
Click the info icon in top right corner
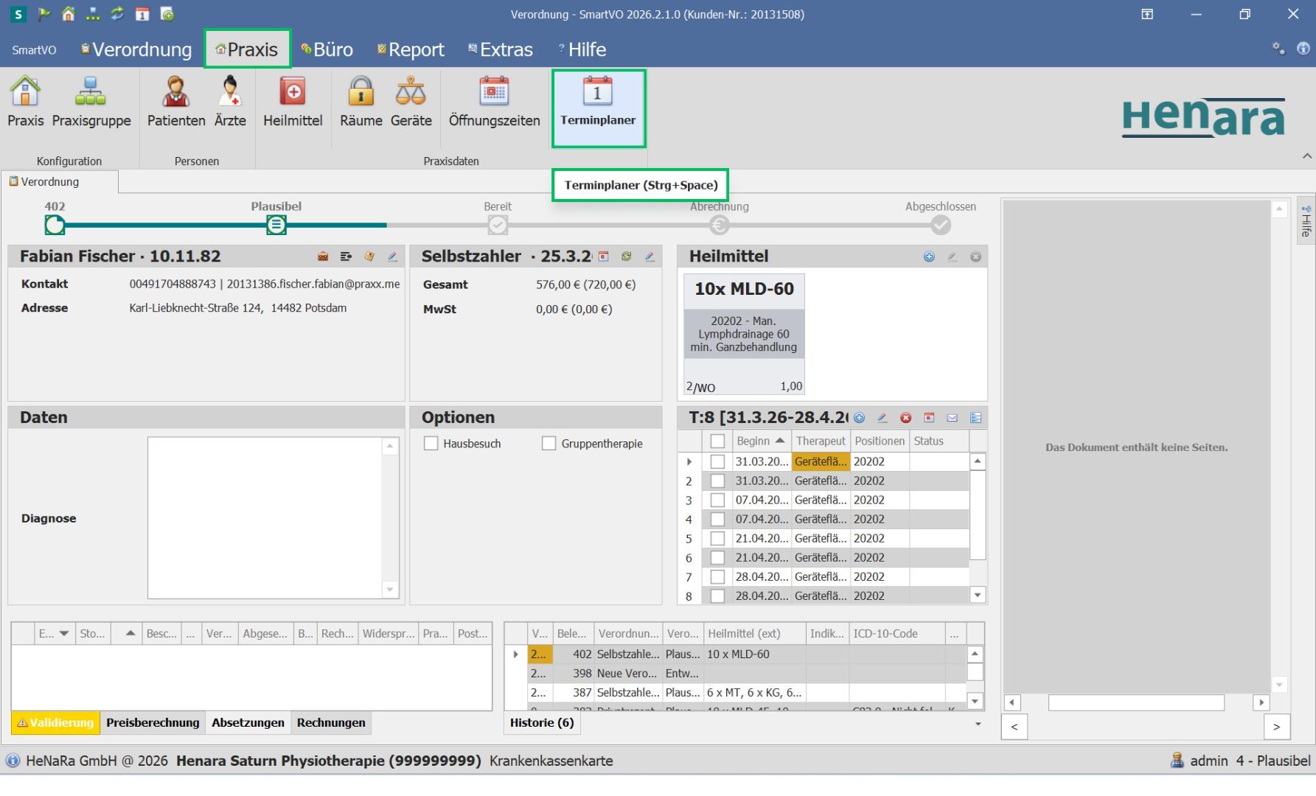tap(1303, 49)
